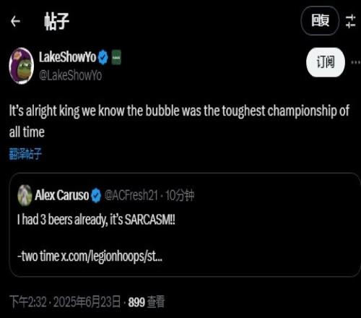Click the 10分钟 quoted post time
Viewport: 361px width, 318px height.
180,195
